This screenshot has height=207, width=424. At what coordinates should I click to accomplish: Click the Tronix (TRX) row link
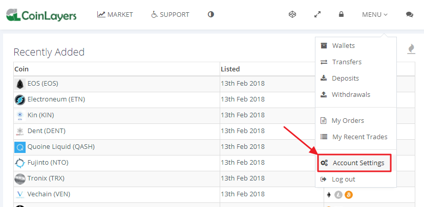coord(46,178)
